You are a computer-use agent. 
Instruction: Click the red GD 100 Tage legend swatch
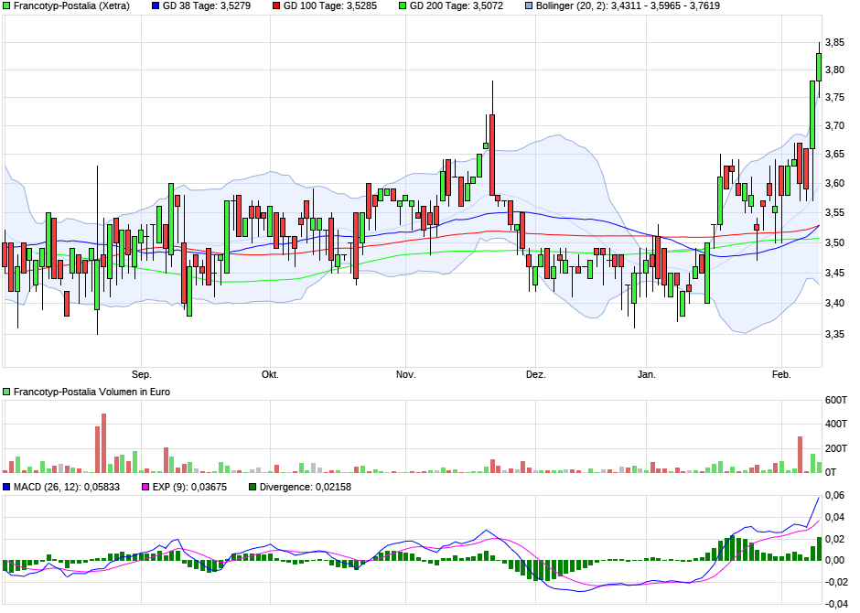click(x=276, y=6)
